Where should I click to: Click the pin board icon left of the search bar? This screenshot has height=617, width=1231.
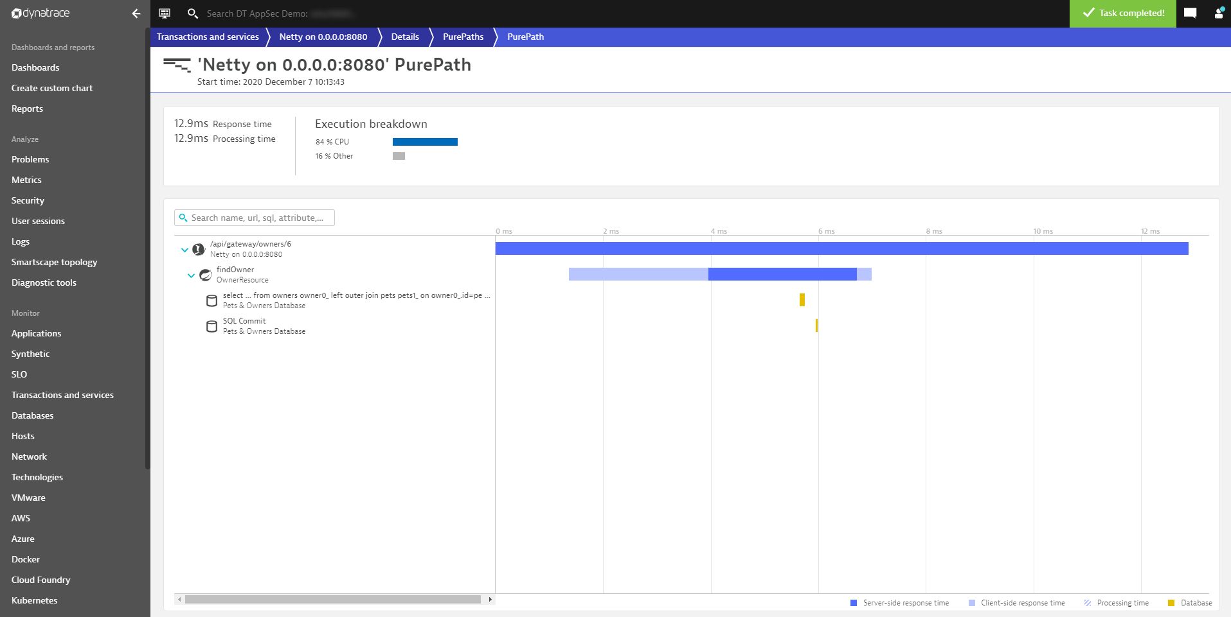tap(165, 13)
